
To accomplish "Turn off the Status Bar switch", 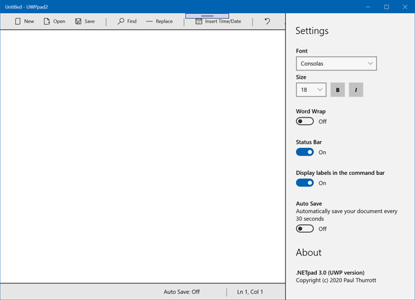I will (x=304, y=152).
